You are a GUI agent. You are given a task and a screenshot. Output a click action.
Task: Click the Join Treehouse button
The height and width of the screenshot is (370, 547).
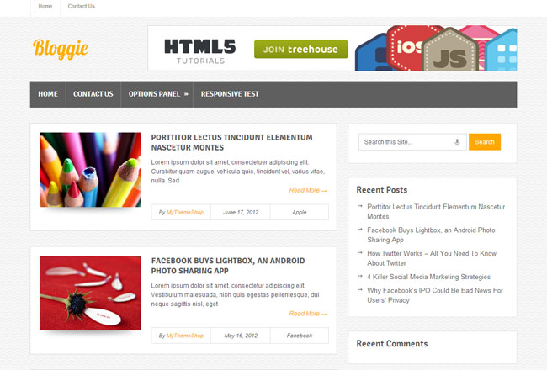(x=301, y=49)
